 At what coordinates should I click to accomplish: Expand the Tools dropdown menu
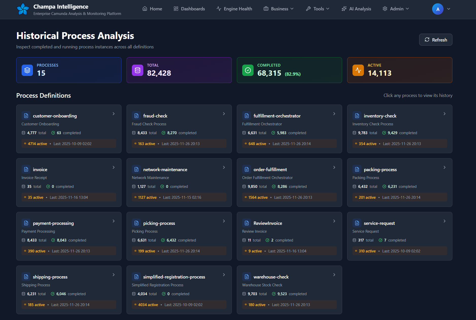click(318, 9)
